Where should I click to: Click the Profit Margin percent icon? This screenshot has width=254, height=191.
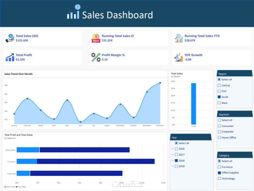tap(96, 57)
